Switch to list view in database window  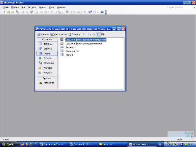point(99,34)
